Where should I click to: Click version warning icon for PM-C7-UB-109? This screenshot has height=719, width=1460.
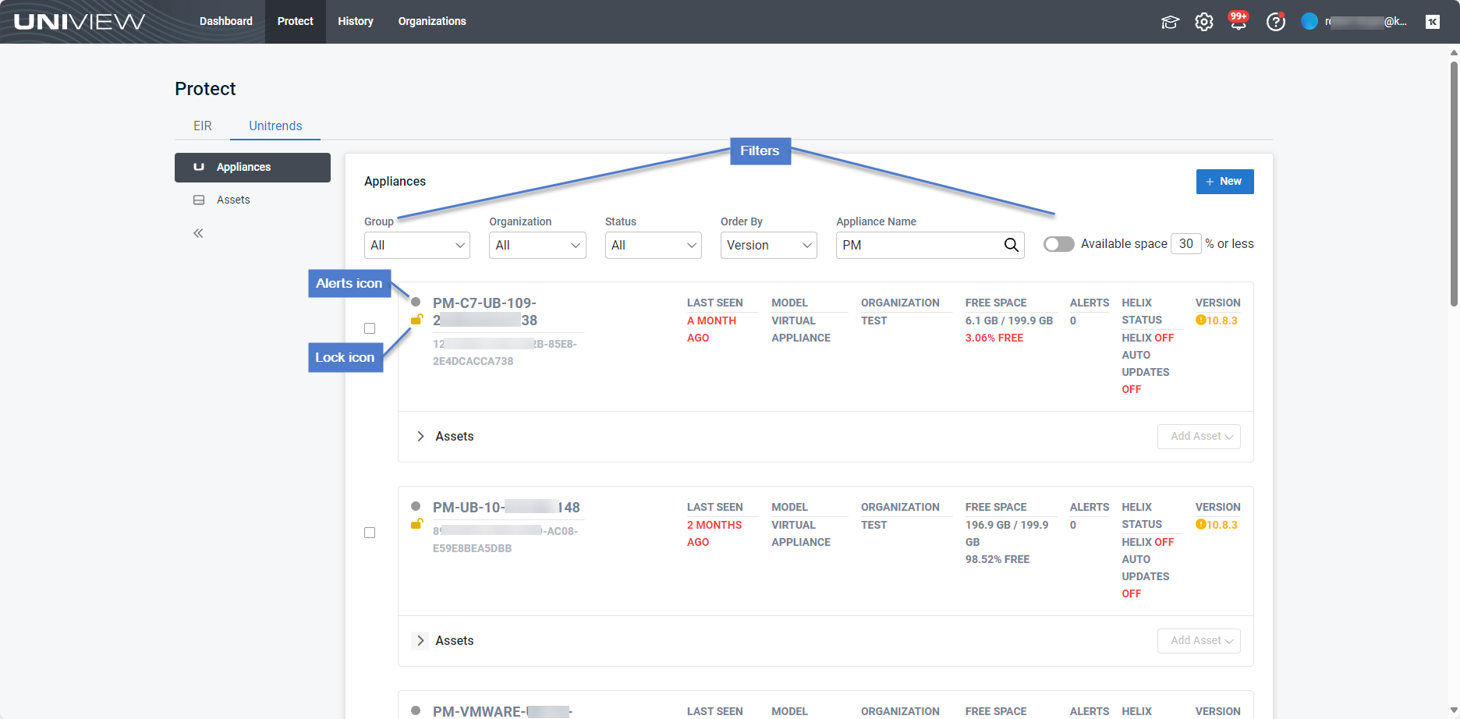[x=1200, y=321]
